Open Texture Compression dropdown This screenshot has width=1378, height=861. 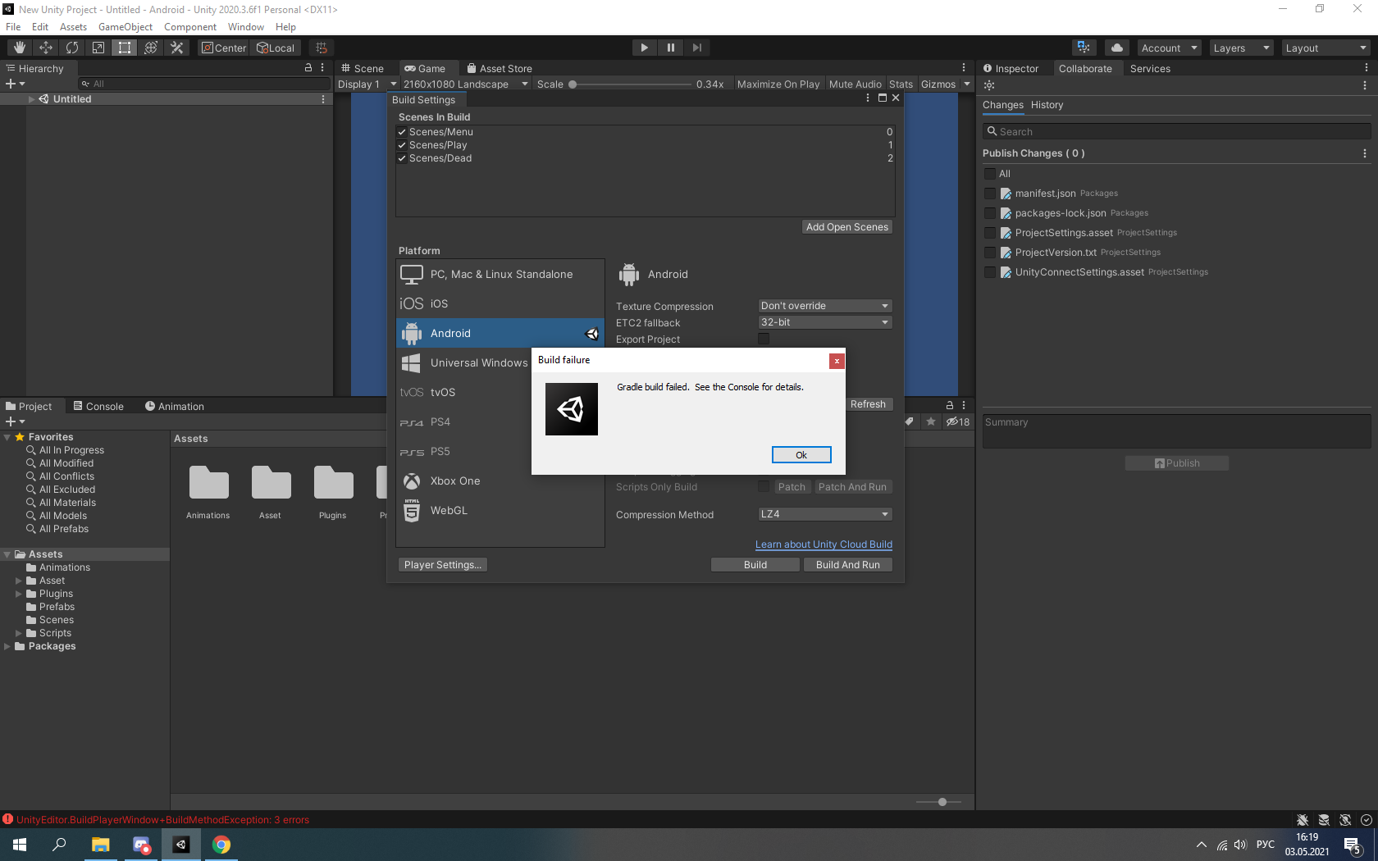(x=824, y=306)
